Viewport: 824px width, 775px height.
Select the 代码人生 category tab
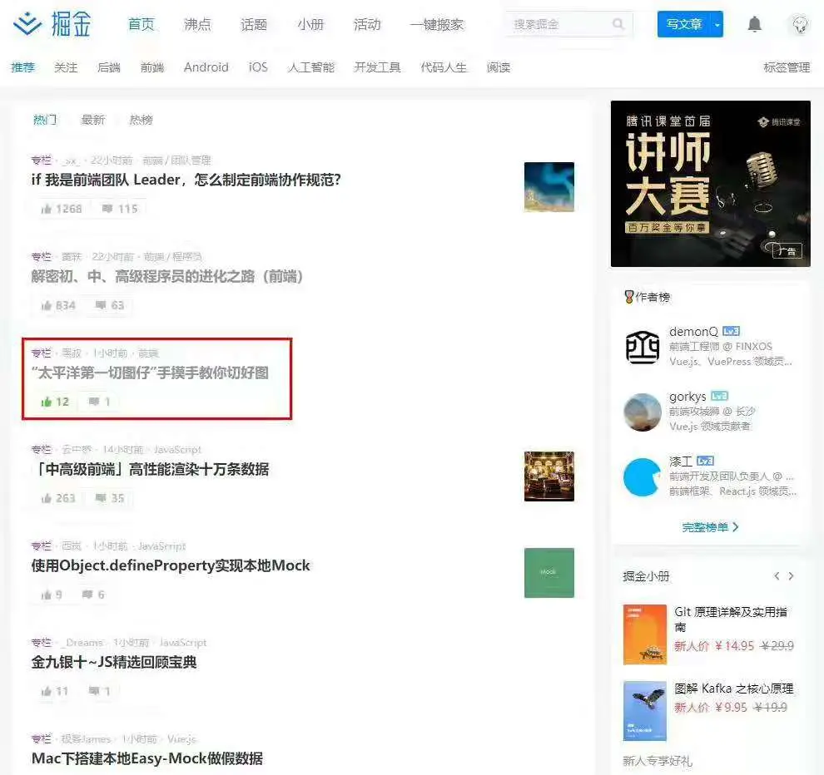pos(444,67)
